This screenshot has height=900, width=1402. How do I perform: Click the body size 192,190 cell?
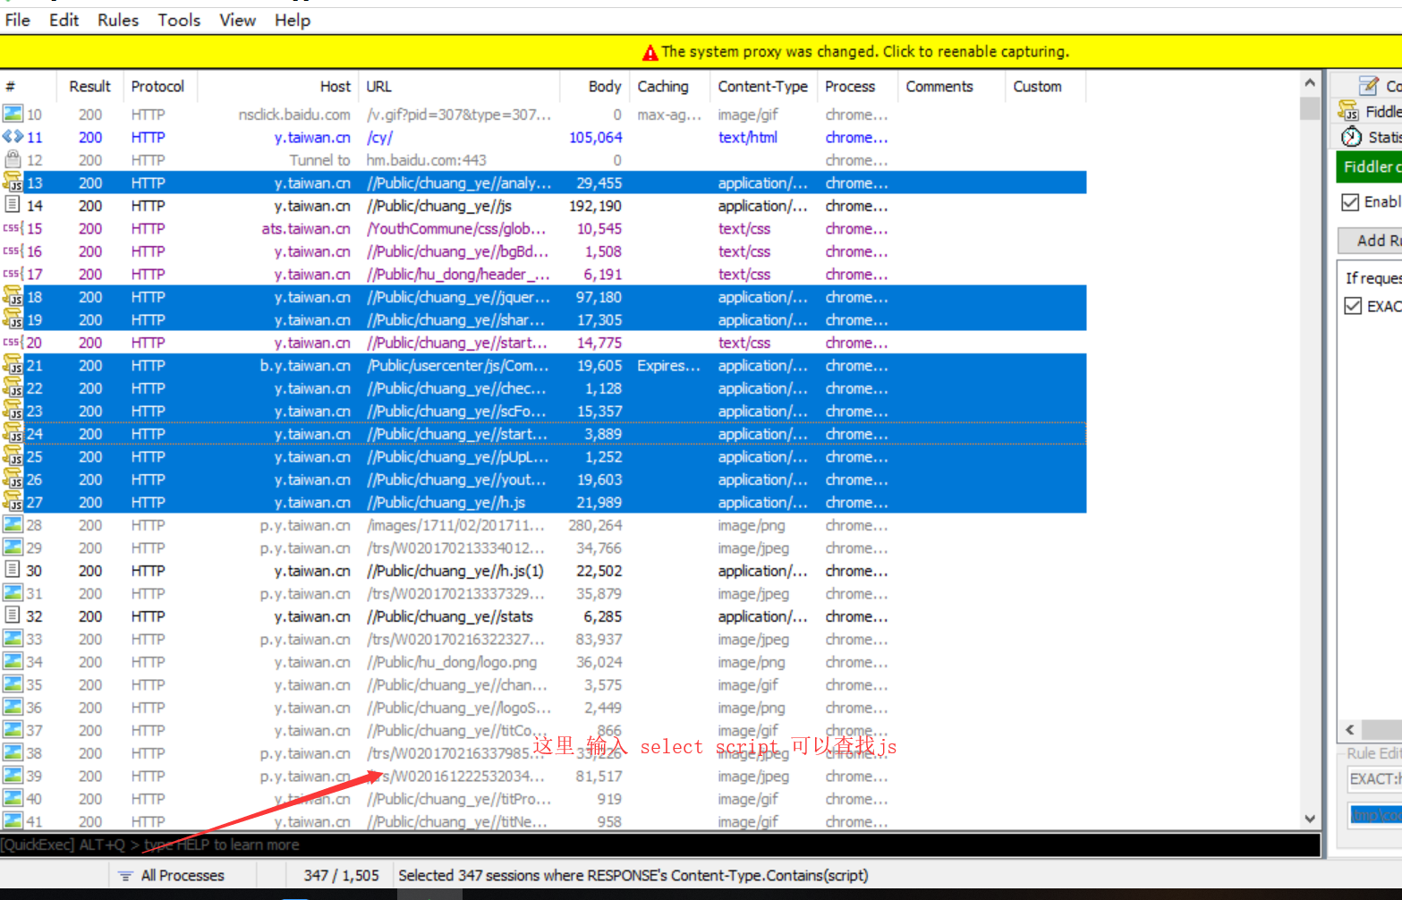point(595,206)
